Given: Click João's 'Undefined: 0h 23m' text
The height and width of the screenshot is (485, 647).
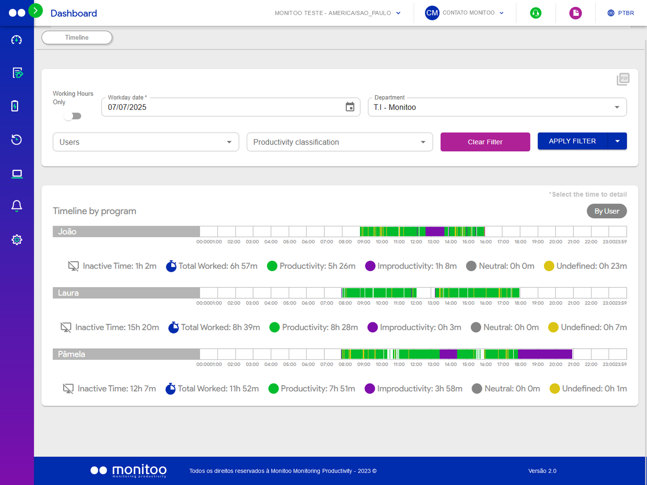Looking at the screenshot, I should [592, 266].
